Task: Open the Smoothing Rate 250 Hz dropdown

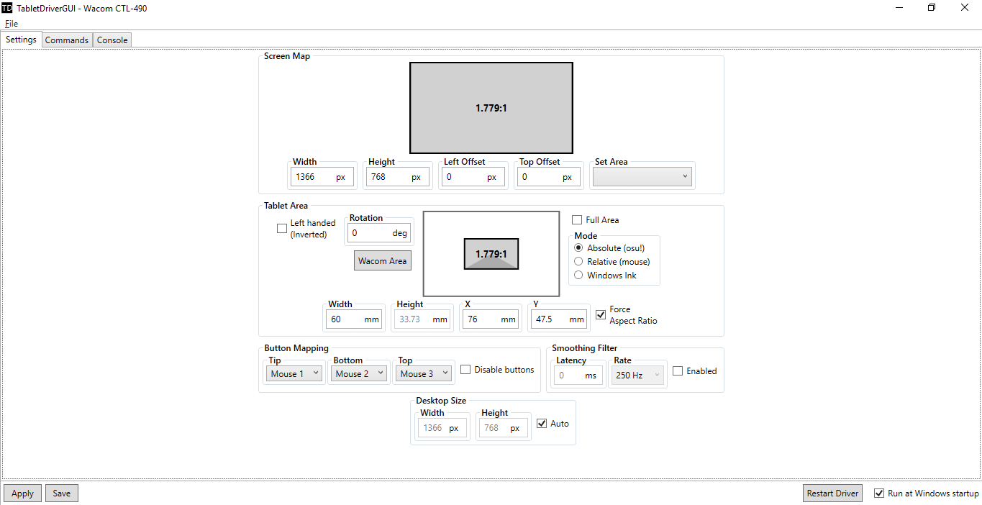Action: pyautogui.click(x=637, y=375)
